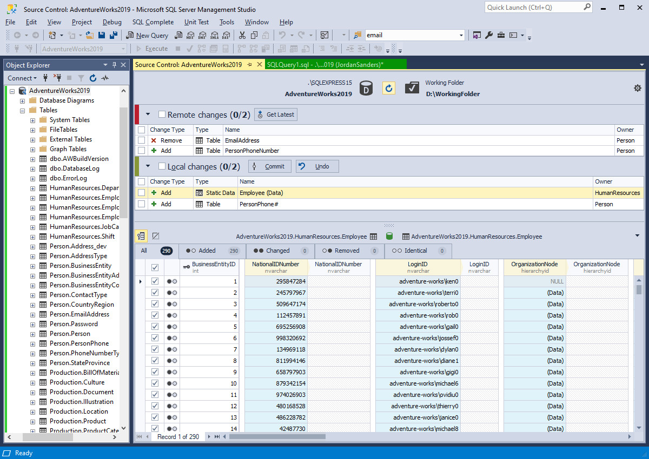Click the Undo arrow icon in the toolbar
The height and width of the screenshot is (459, 649).
coord(283,35)
